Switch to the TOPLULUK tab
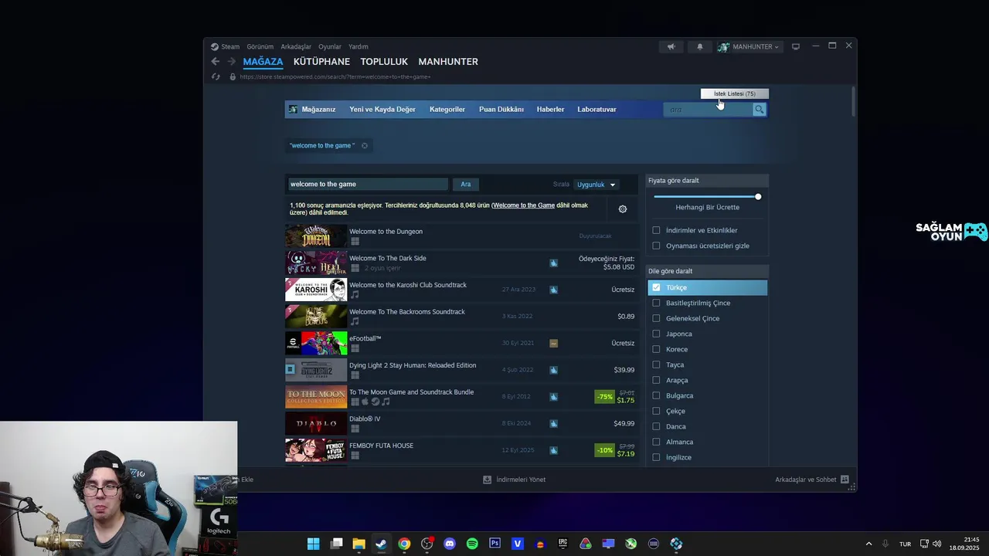The width and height of the screenshot is (989, 556). coord(384,62)
